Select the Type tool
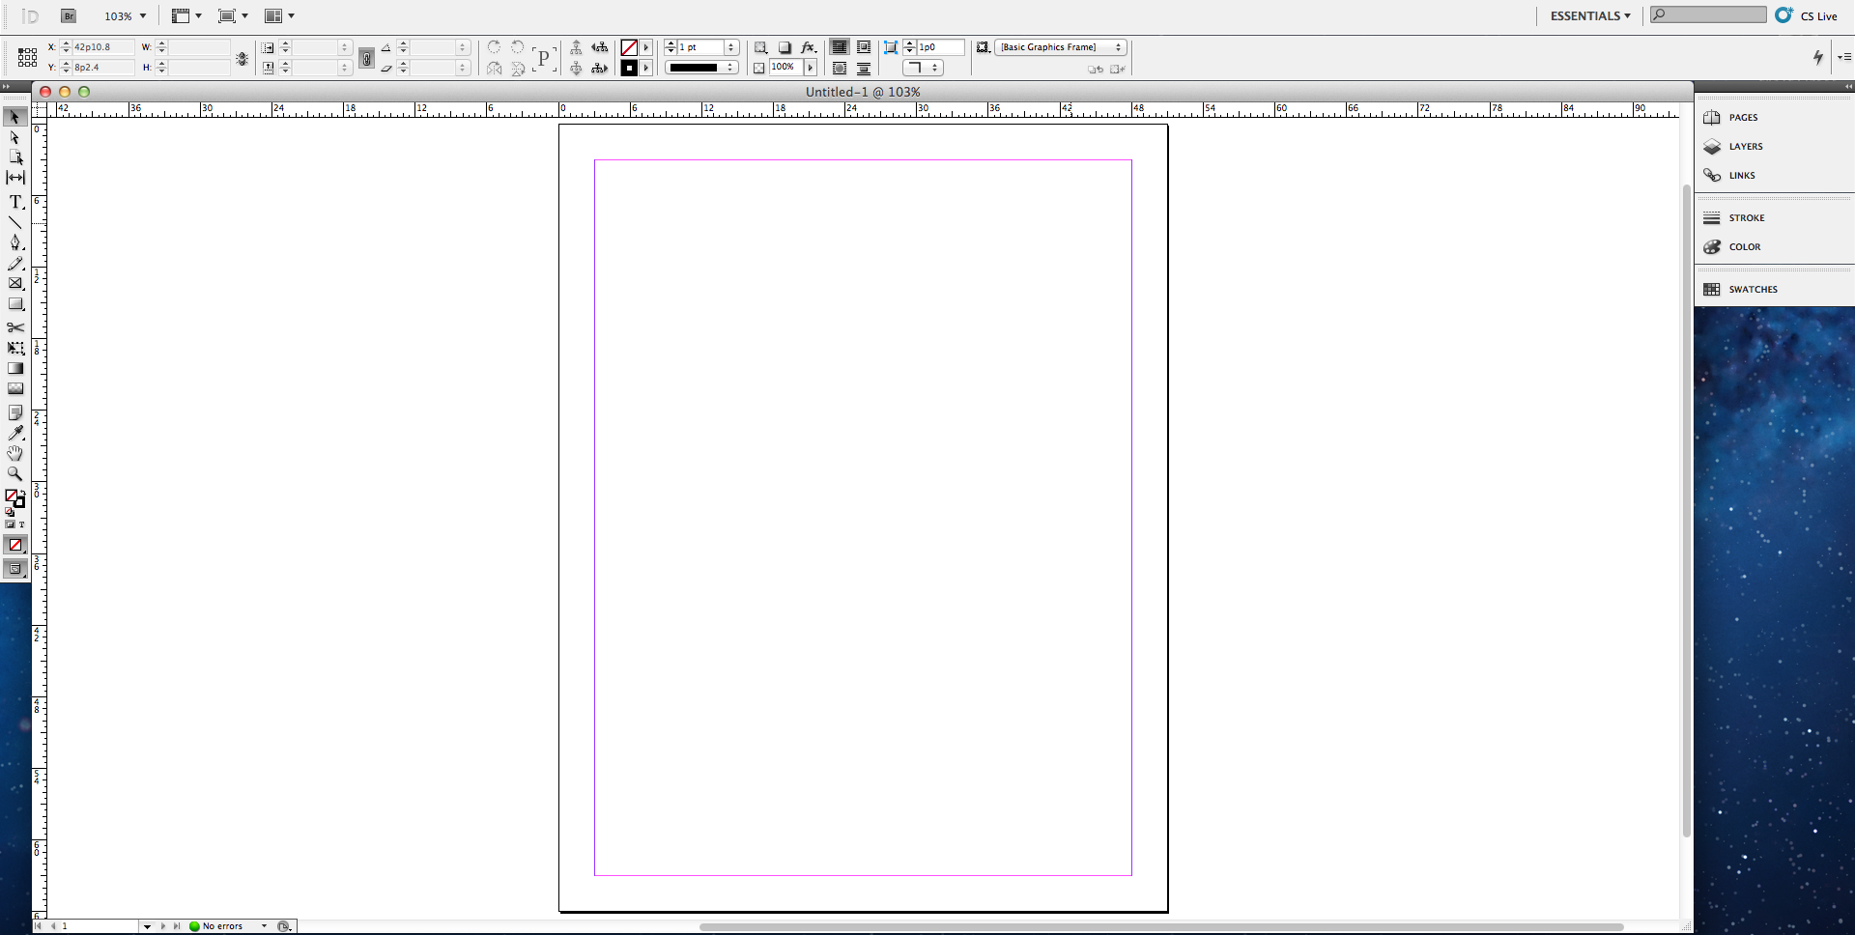Image resolution: width=1855 pixels, height=935 pixels. point(15,202)
